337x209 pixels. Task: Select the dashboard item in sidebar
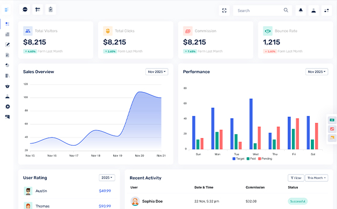(7, 24)
